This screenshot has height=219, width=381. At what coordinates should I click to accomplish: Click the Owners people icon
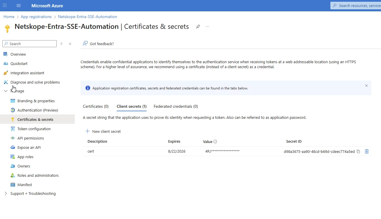click(13, 166)
